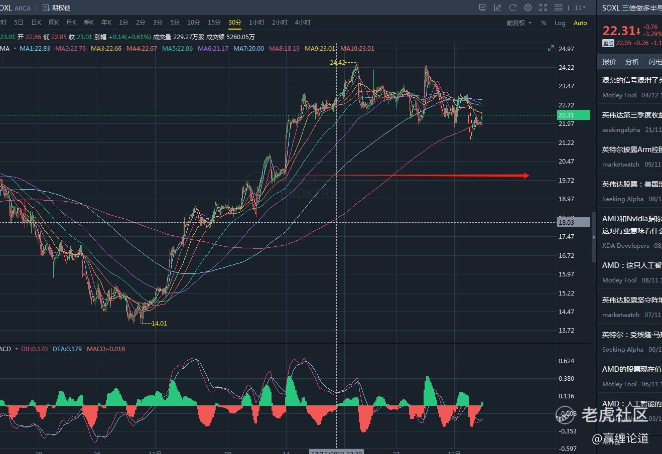The width and height of the screenshot is (662, 454).
Task: Activate the drawing pencil tool
Action: point(498,8)
